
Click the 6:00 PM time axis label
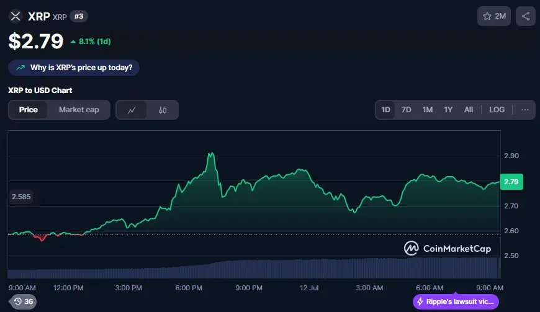tap(189, 288)
